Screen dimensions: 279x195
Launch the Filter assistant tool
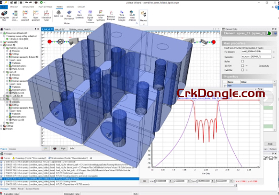[x=25, y=15]
